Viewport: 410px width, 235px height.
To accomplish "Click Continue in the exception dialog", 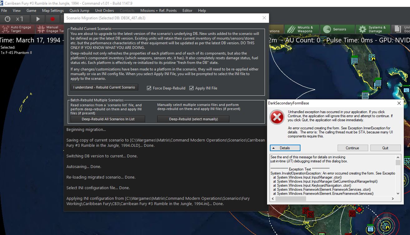I will tap(353, 148).
